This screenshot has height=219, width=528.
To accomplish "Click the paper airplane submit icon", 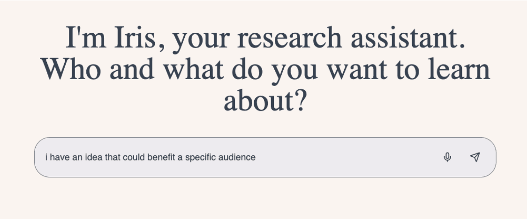I will (475, 157).
